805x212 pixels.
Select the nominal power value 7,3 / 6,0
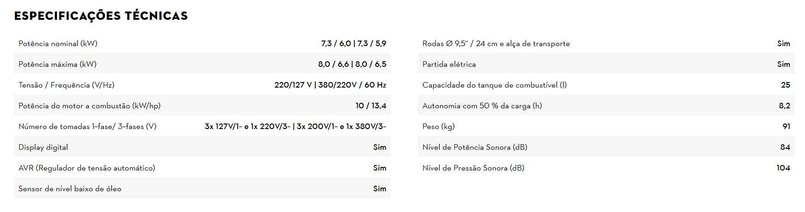point(336,44)
